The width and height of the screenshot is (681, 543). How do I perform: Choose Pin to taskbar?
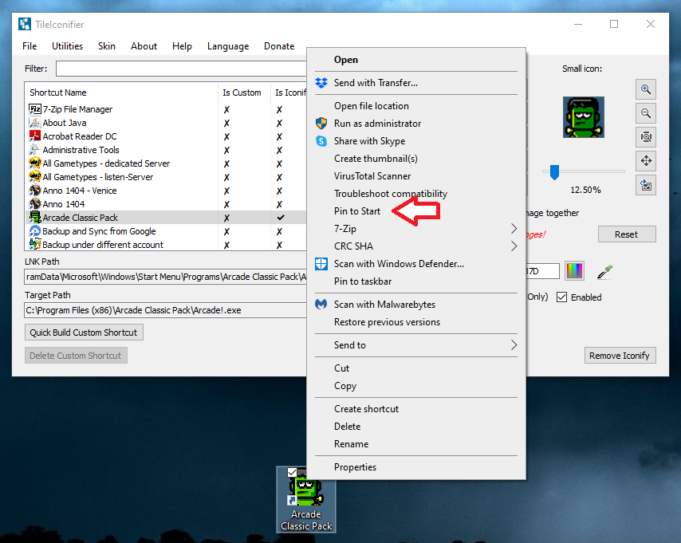363,281
